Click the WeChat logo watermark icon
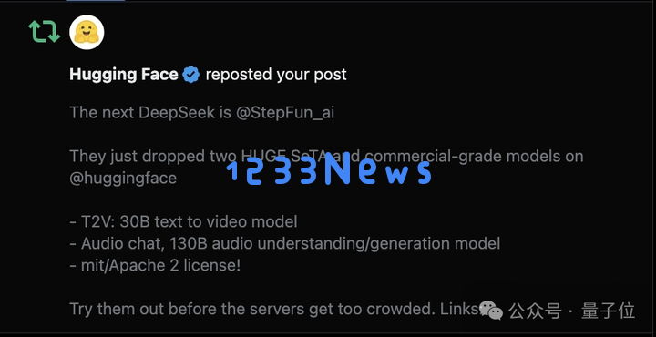This screenshot has height=337, width=656. coord(491,310)
